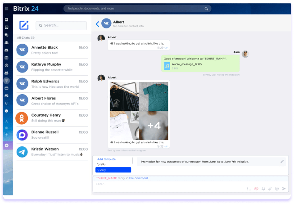Image resolution: width=294 pixels, height=204 pixels.
Task: Click the Bitrix 24 logo
Action: (x=26, y=9)
